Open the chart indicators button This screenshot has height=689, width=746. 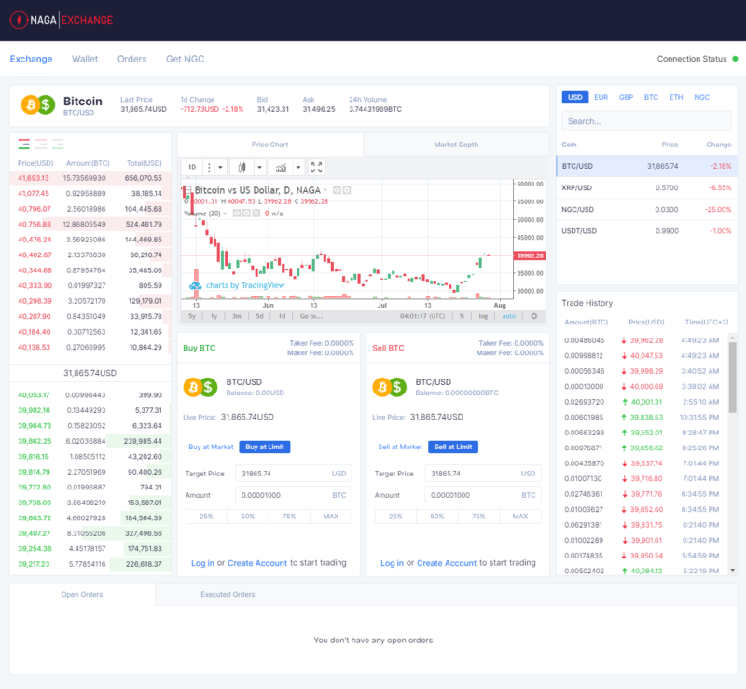point(282,168)
